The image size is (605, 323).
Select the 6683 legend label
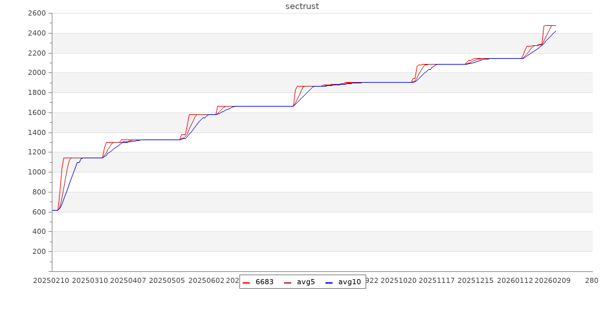point(264,282)
